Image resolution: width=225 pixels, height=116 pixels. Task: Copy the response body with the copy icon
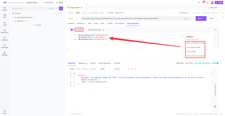pos(128,69)
